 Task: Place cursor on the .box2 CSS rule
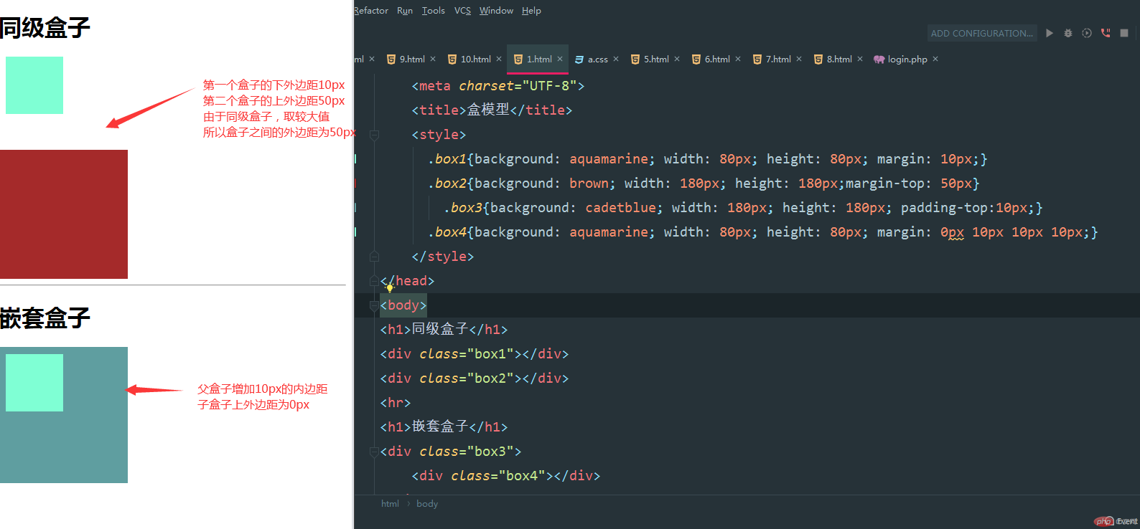pyautogui.click(x=704, y=184)
